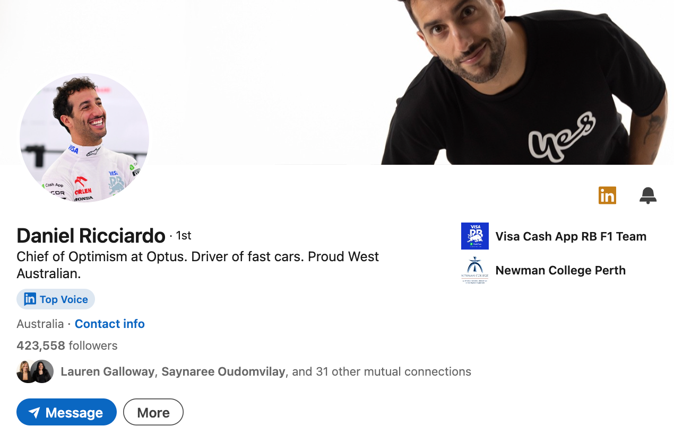Open Visa Cash App RB F1 Team text link
Screen dimensions: 674x444
click(571, 236)
